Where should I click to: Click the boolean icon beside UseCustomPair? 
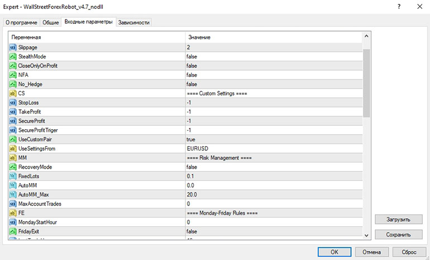coord(13,139)
